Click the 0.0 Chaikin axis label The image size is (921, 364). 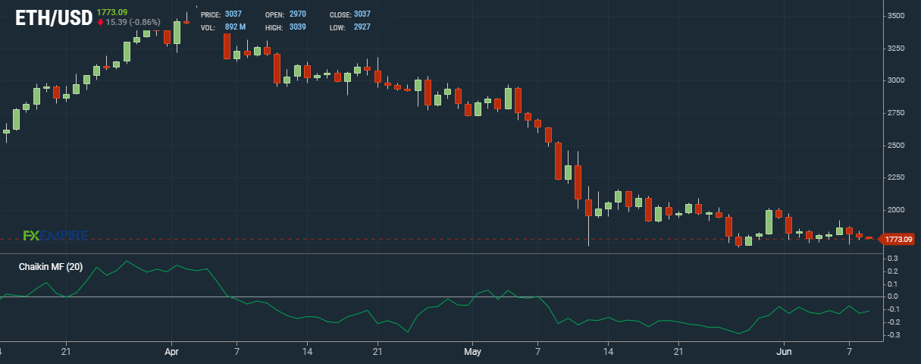pos(892,297)
